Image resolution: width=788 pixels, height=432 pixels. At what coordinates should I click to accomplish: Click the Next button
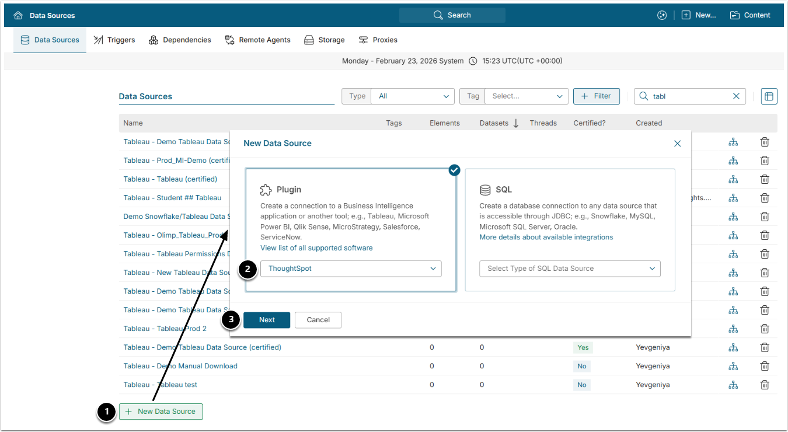pyautogui.click(x=267, y=320)
